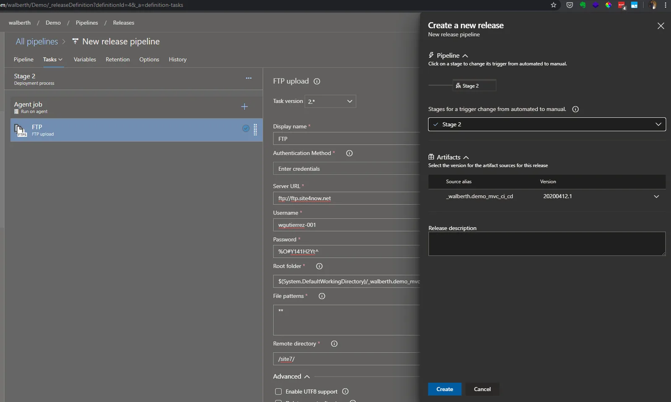Switch to the Retention tab
671x402 pixels.
point(118,60)
